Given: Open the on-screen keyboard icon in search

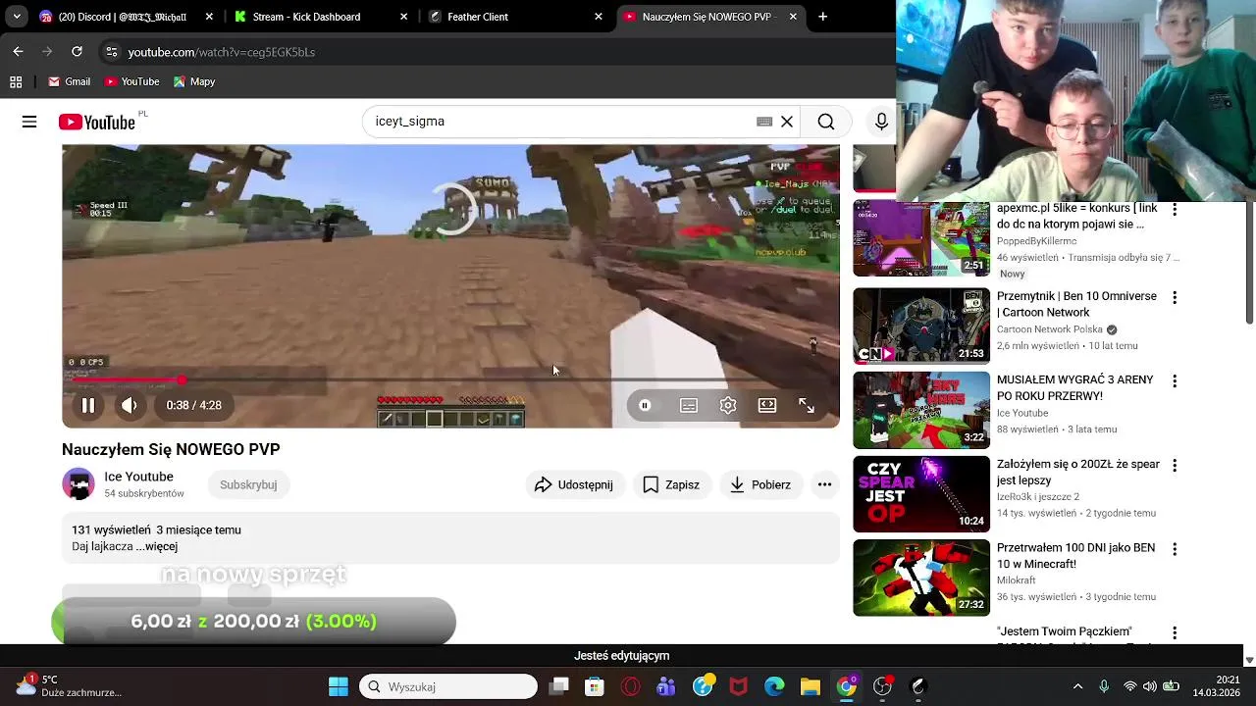Looking at the screenshot, I should click(764, 122).
